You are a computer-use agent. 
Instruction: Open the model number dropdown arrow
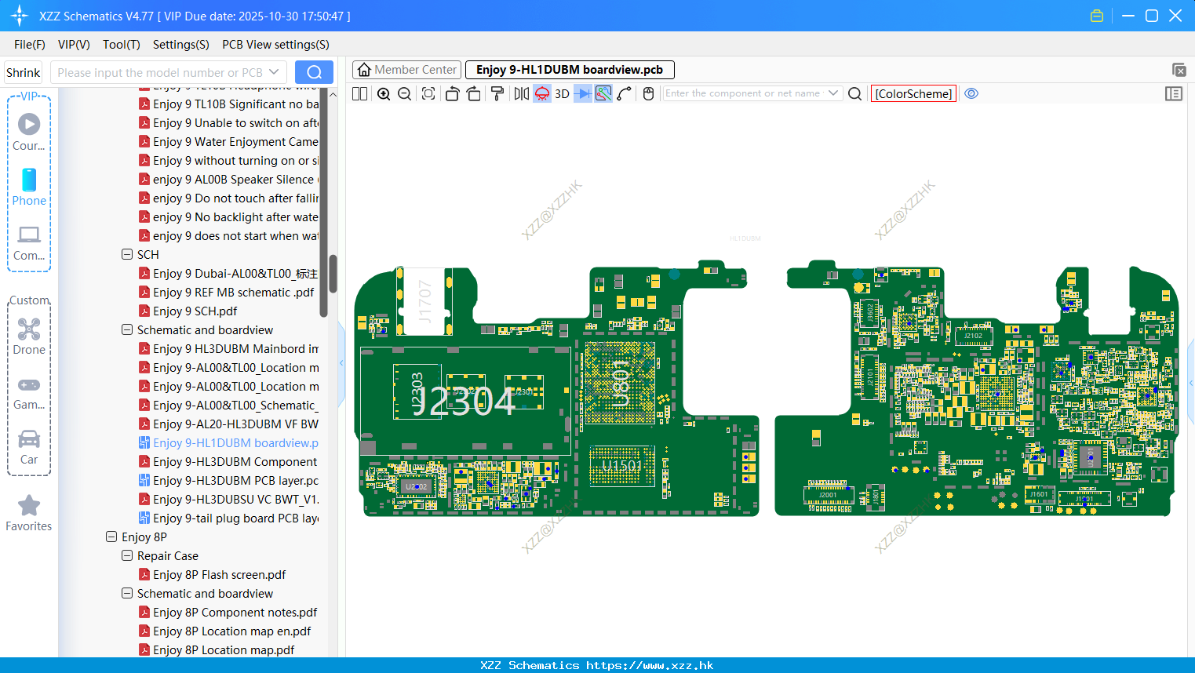(274, 72)
